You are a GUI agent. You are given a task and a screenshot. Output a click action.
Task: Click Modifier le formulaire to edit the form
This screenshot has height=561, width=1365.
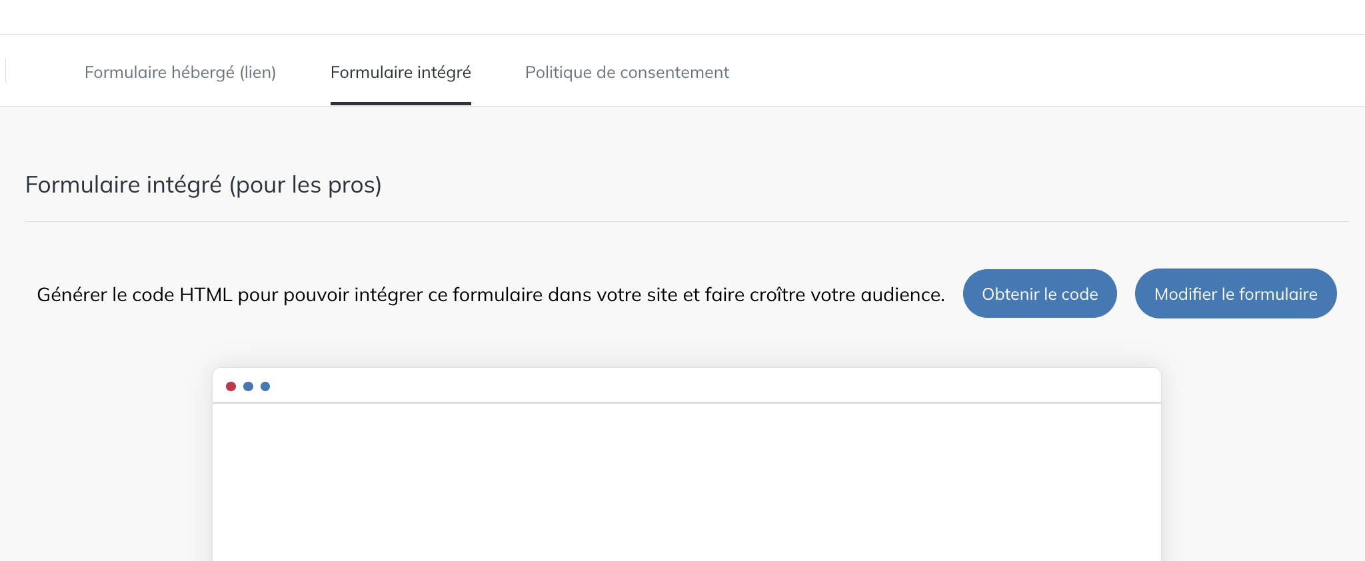click(x=1235, y=293)
